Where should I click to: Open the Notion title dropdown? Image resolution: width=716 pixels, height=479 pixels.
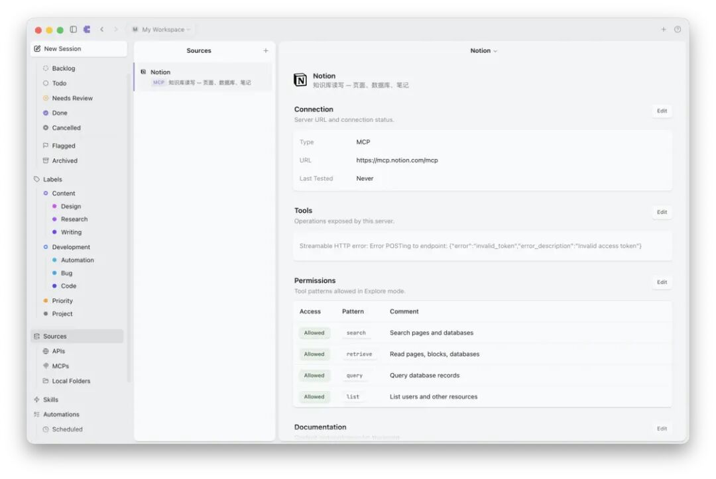483,50
